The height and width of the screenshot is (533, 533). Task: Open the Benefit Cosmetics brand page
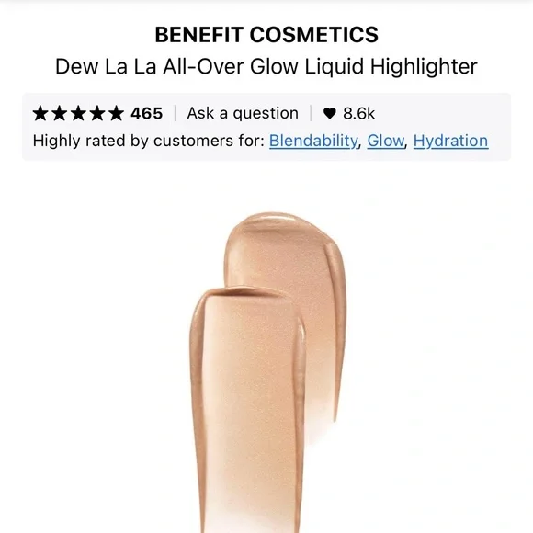[266, 35]
